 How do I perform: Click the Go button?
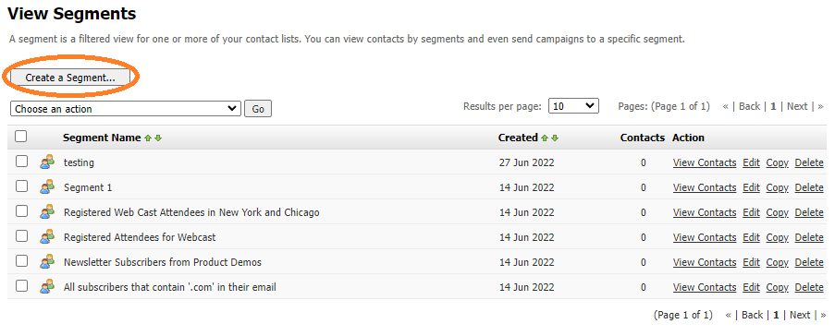click(258, 109)
